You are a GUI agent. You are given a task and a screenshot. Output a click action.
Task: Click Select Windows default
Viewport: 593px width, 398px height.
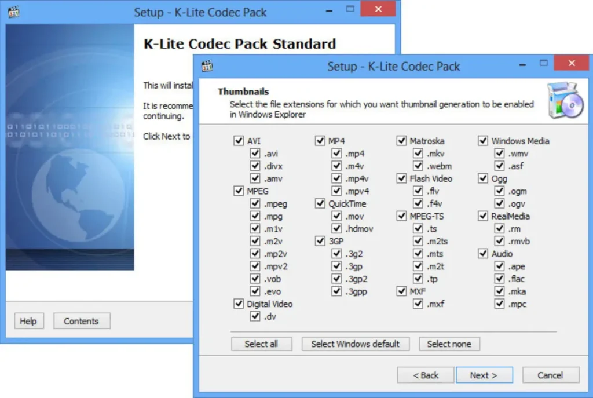pos(355,344)
